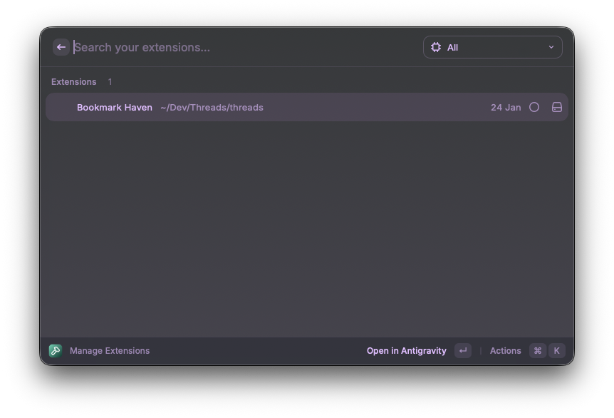Click the back arrow button
The width and height of the screenshot is (614, 418).
(61, 47)
